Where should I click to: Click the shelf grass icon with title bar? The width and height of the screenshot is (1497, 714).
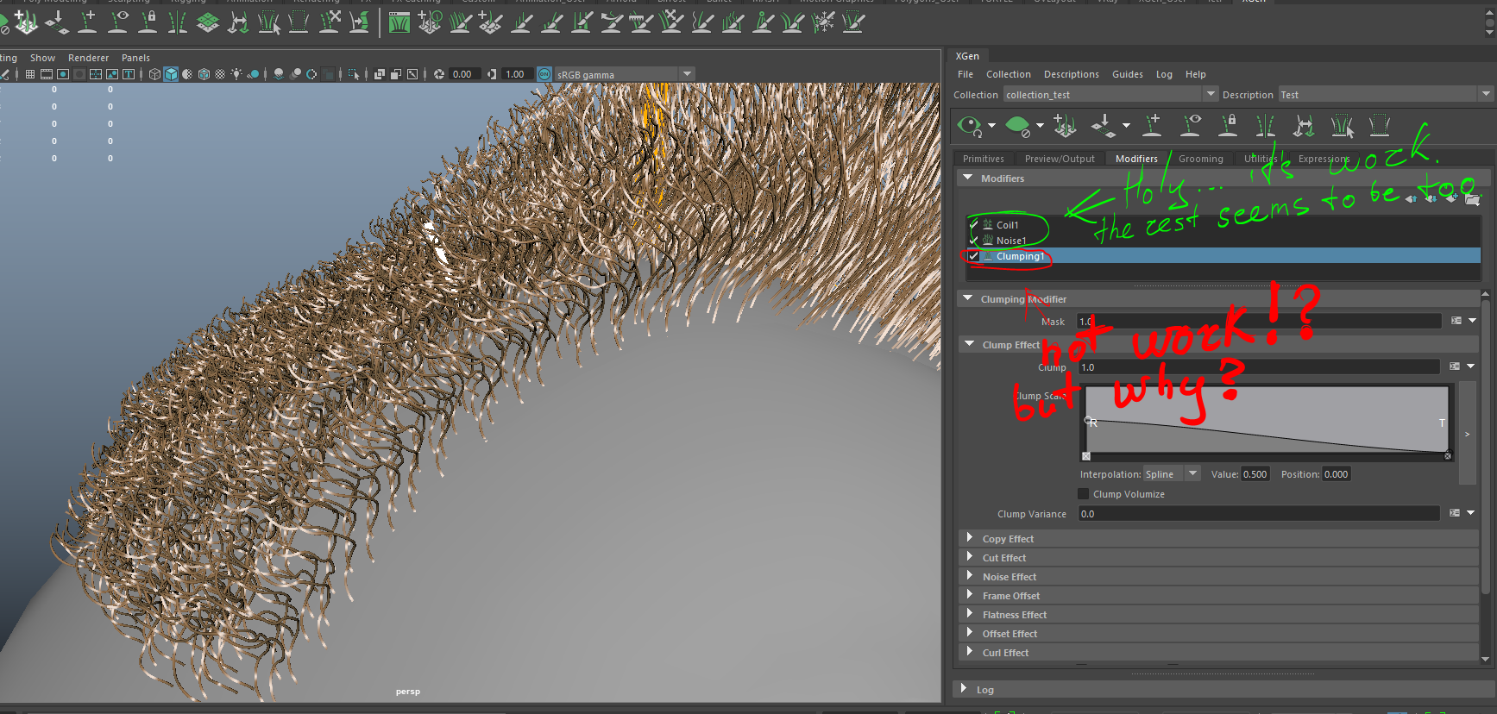point(399,22)
